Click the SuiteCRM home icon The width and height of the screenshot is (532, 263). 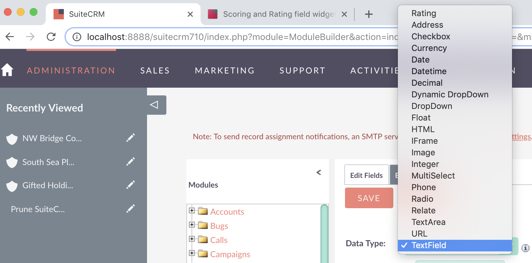click(7, 70)
